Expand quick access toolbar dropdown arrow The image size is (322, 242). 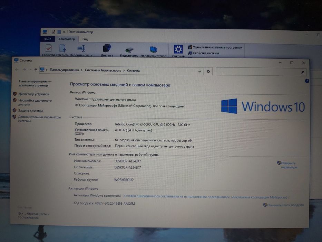(64, 32)
